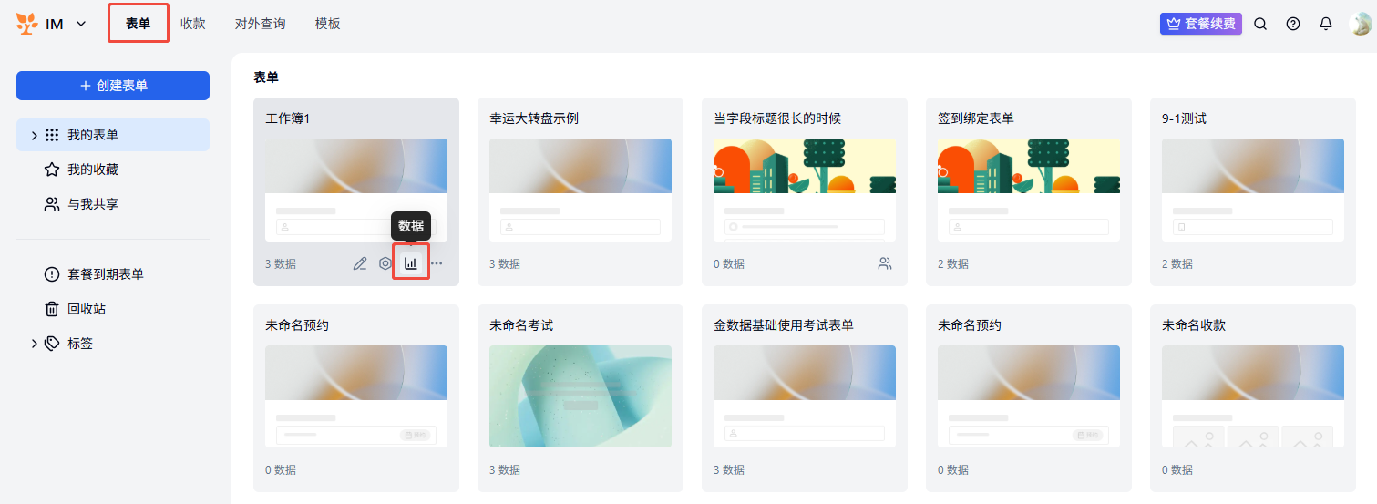Open 我的收藏 in the sidebar
The height and width of the screenshot is (504, 1377).
tap(92, 170)
